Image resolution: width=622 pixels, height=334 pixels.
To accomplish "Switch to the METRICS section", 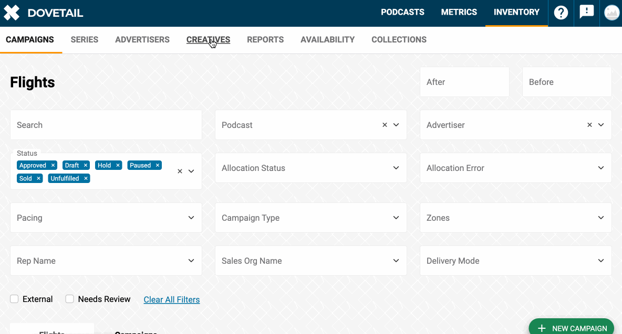I will tap(459, 13).
